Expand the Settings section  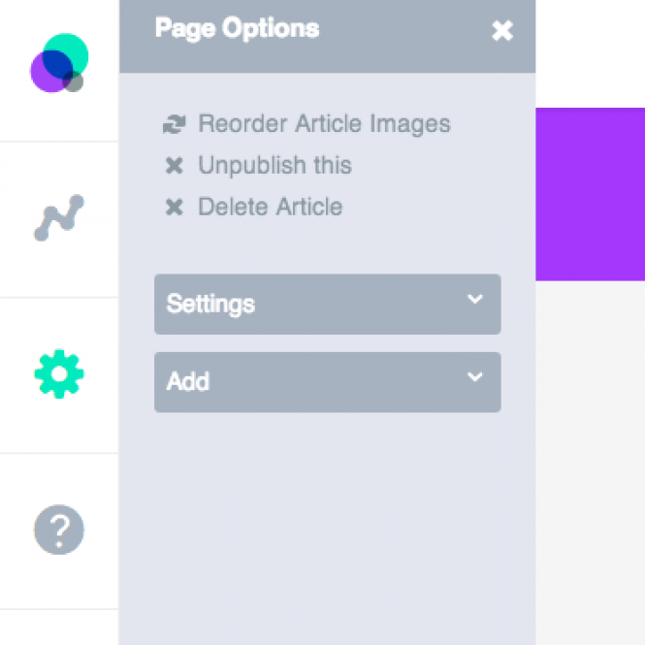328,304
